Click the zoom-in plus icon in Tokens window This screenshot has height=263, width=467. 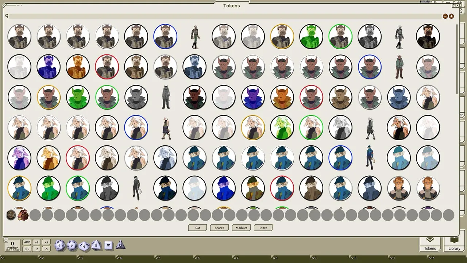[x=451, y=16]
